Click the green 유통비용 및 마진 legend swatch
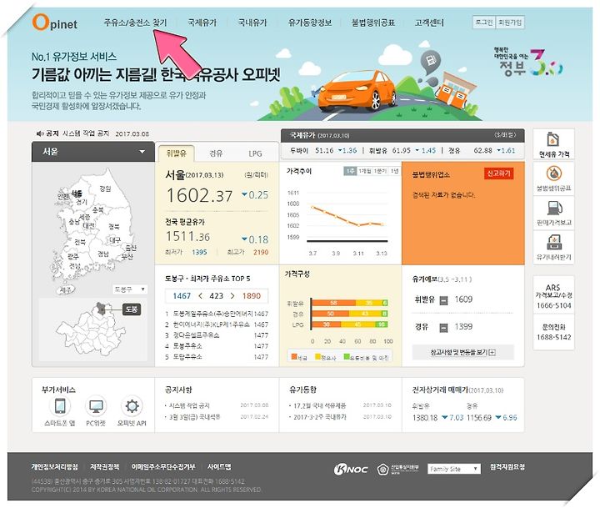Viewport: 600px width, 508px height. [x=347, y=357]
